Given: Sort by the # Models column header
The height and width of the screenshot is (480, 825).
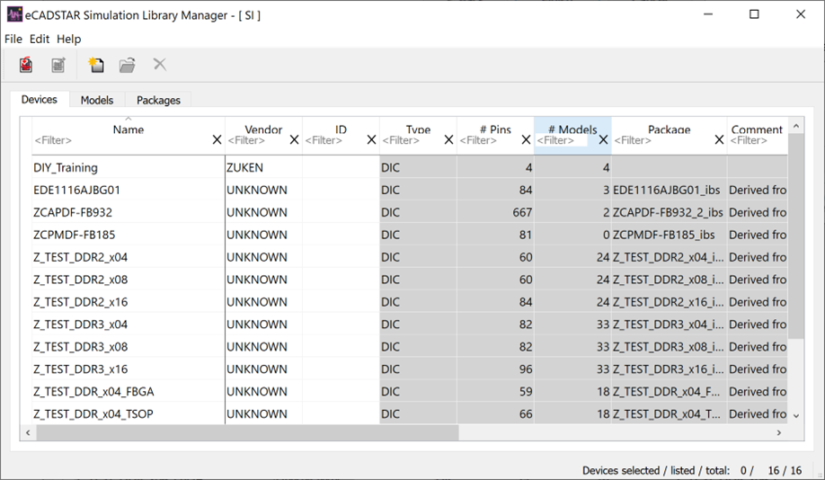Looking at the screenshot, I should [572, 129].
